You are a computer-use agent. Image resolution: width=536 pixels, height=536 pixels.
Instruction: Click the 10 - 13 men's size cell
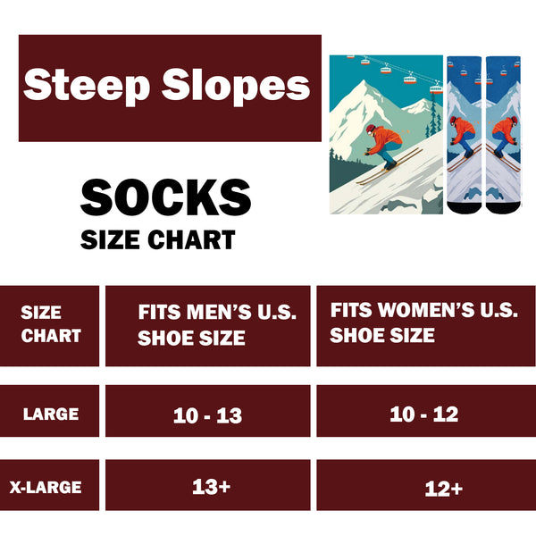pos(208,415)
